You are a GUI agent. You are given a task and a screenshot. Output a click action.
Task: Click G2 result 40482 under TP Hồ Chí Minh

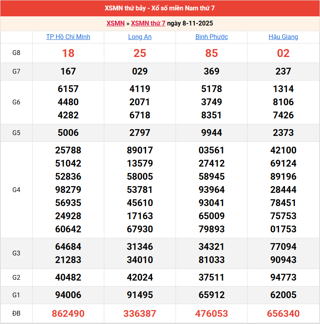coord(68,277)
